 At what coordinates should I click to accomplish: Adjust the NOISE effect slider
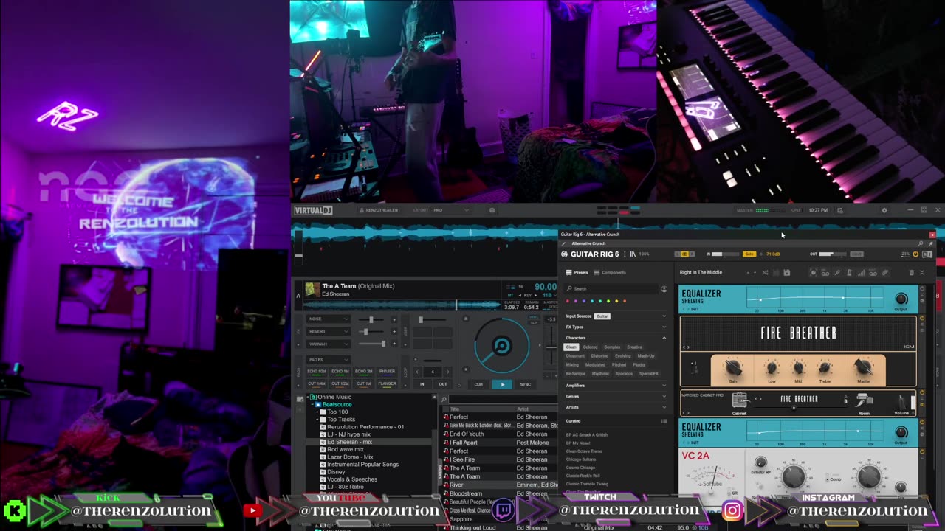pos(371,319)
